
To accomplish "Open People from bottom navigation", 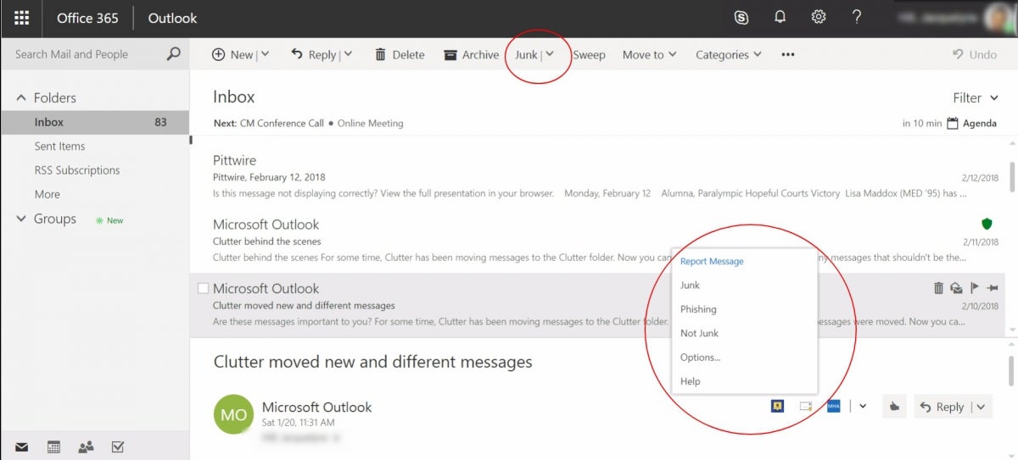I will pos(86,446).
